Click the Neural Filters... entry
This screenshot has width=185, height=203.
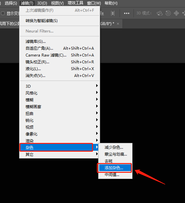pos(60,31)
